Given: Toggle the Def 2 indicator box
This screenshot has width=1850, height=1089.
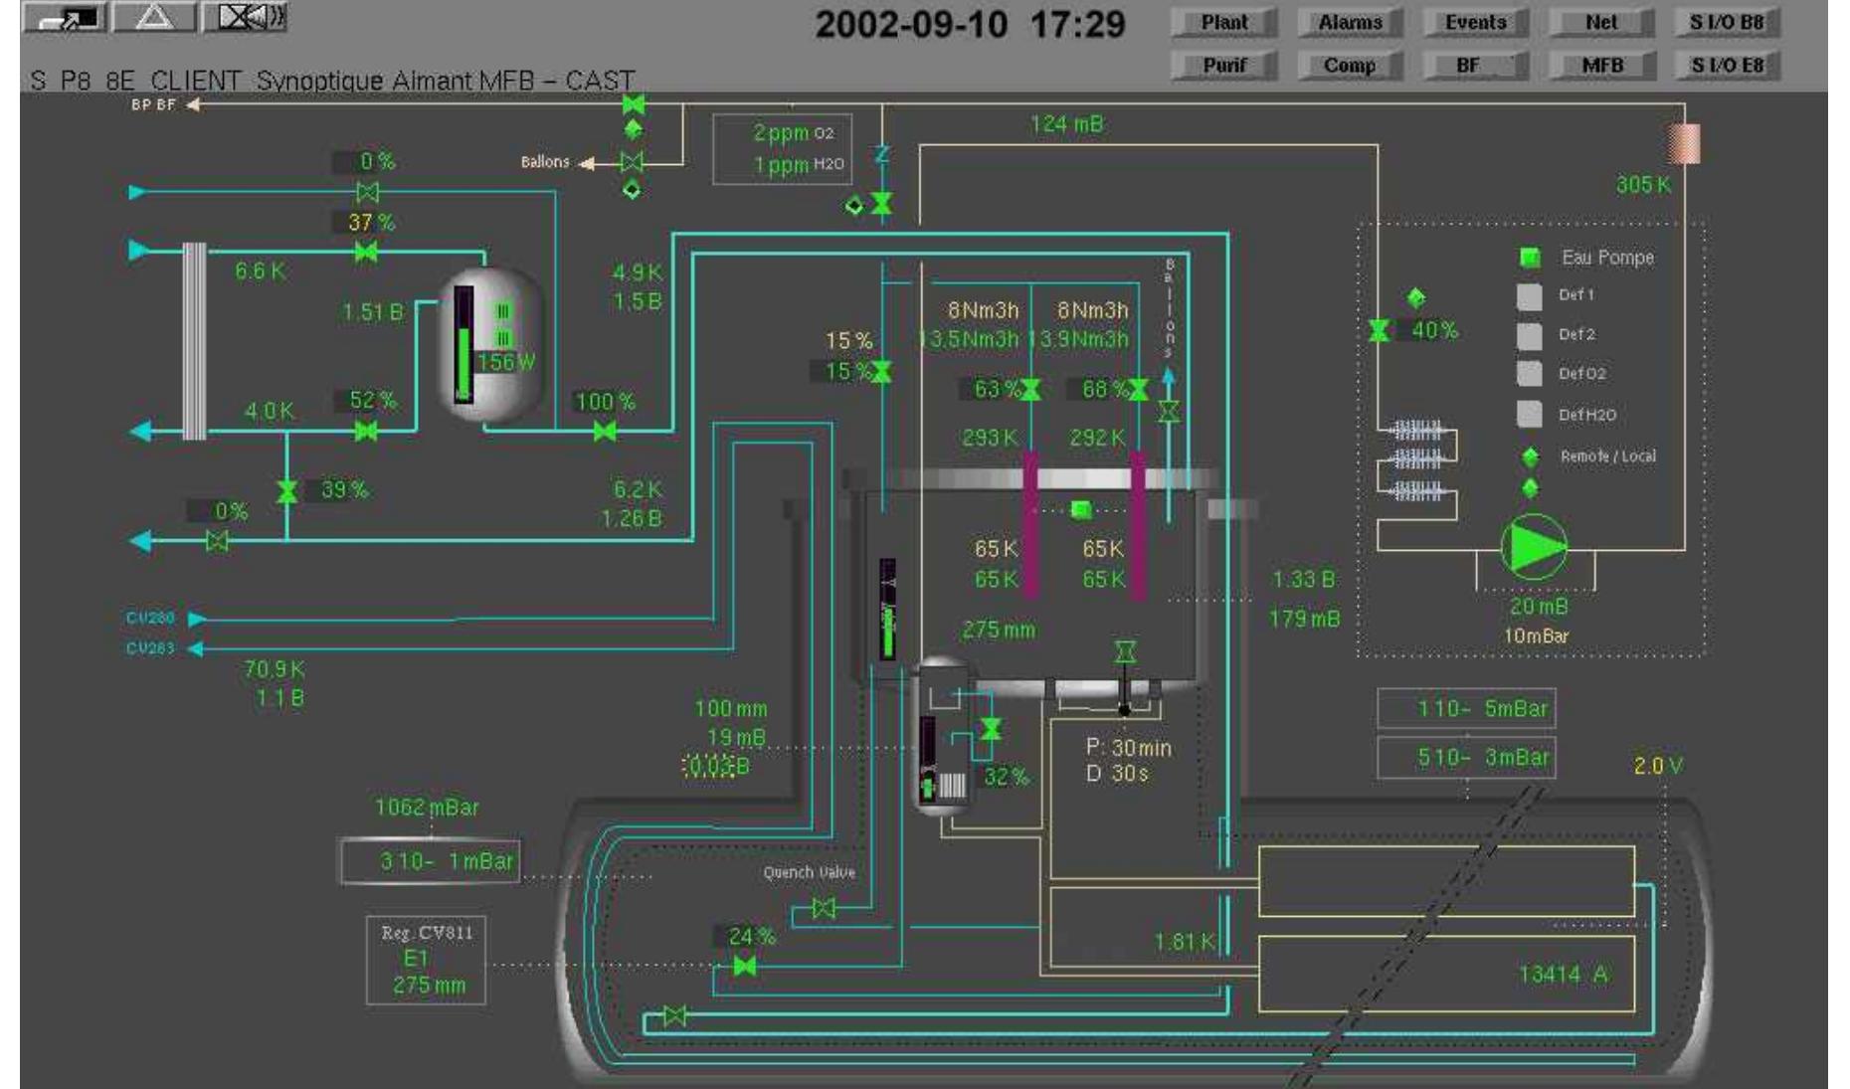Looking at the screenshot, I should [x=1529, y=335].
